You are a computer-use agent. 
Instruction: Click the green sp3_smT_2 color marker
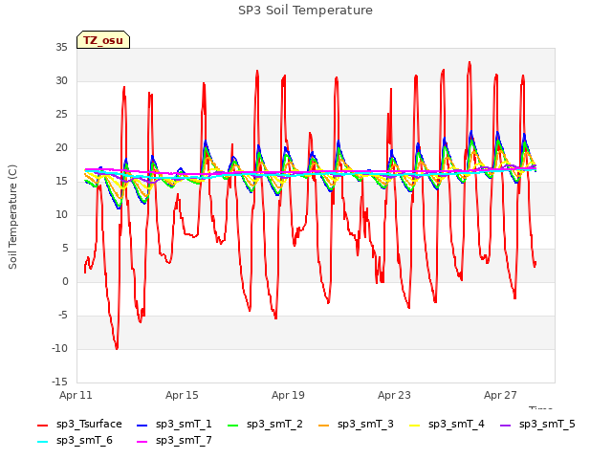pos(233,425)
